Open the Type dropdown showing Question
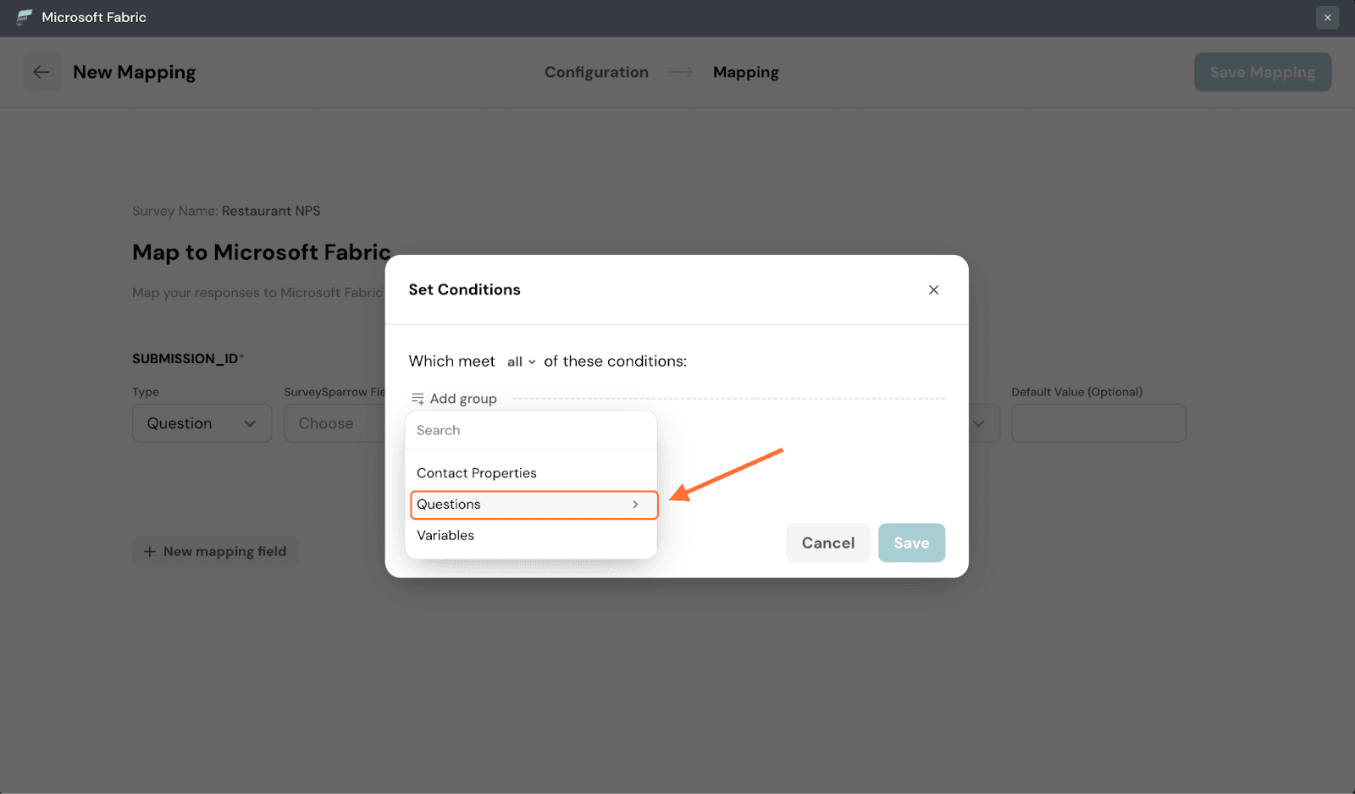The height and width of the screenshot is (794, 1355). 202,423
